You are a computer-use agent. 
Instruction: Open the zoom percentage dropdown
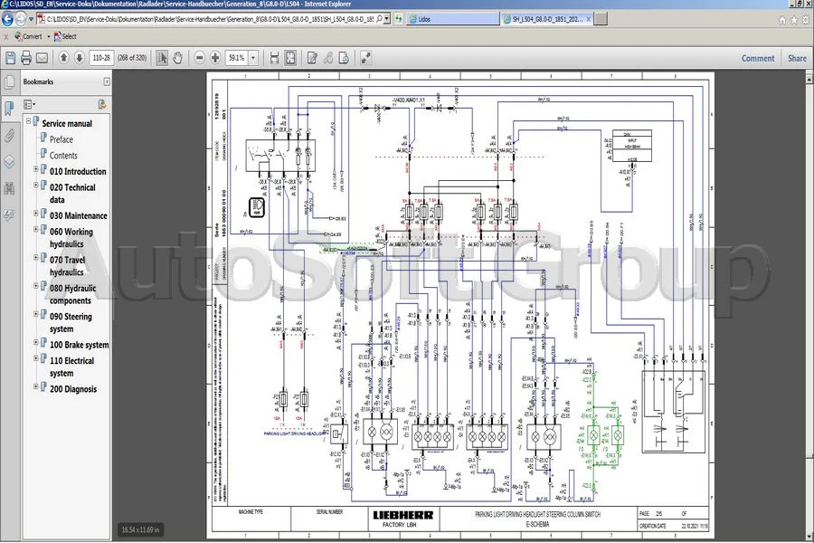pos(251,57)
